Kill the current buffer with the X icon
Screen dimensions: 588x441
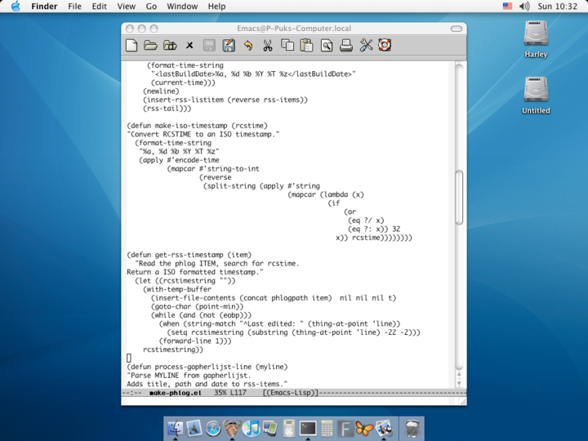tap(189, 46)
